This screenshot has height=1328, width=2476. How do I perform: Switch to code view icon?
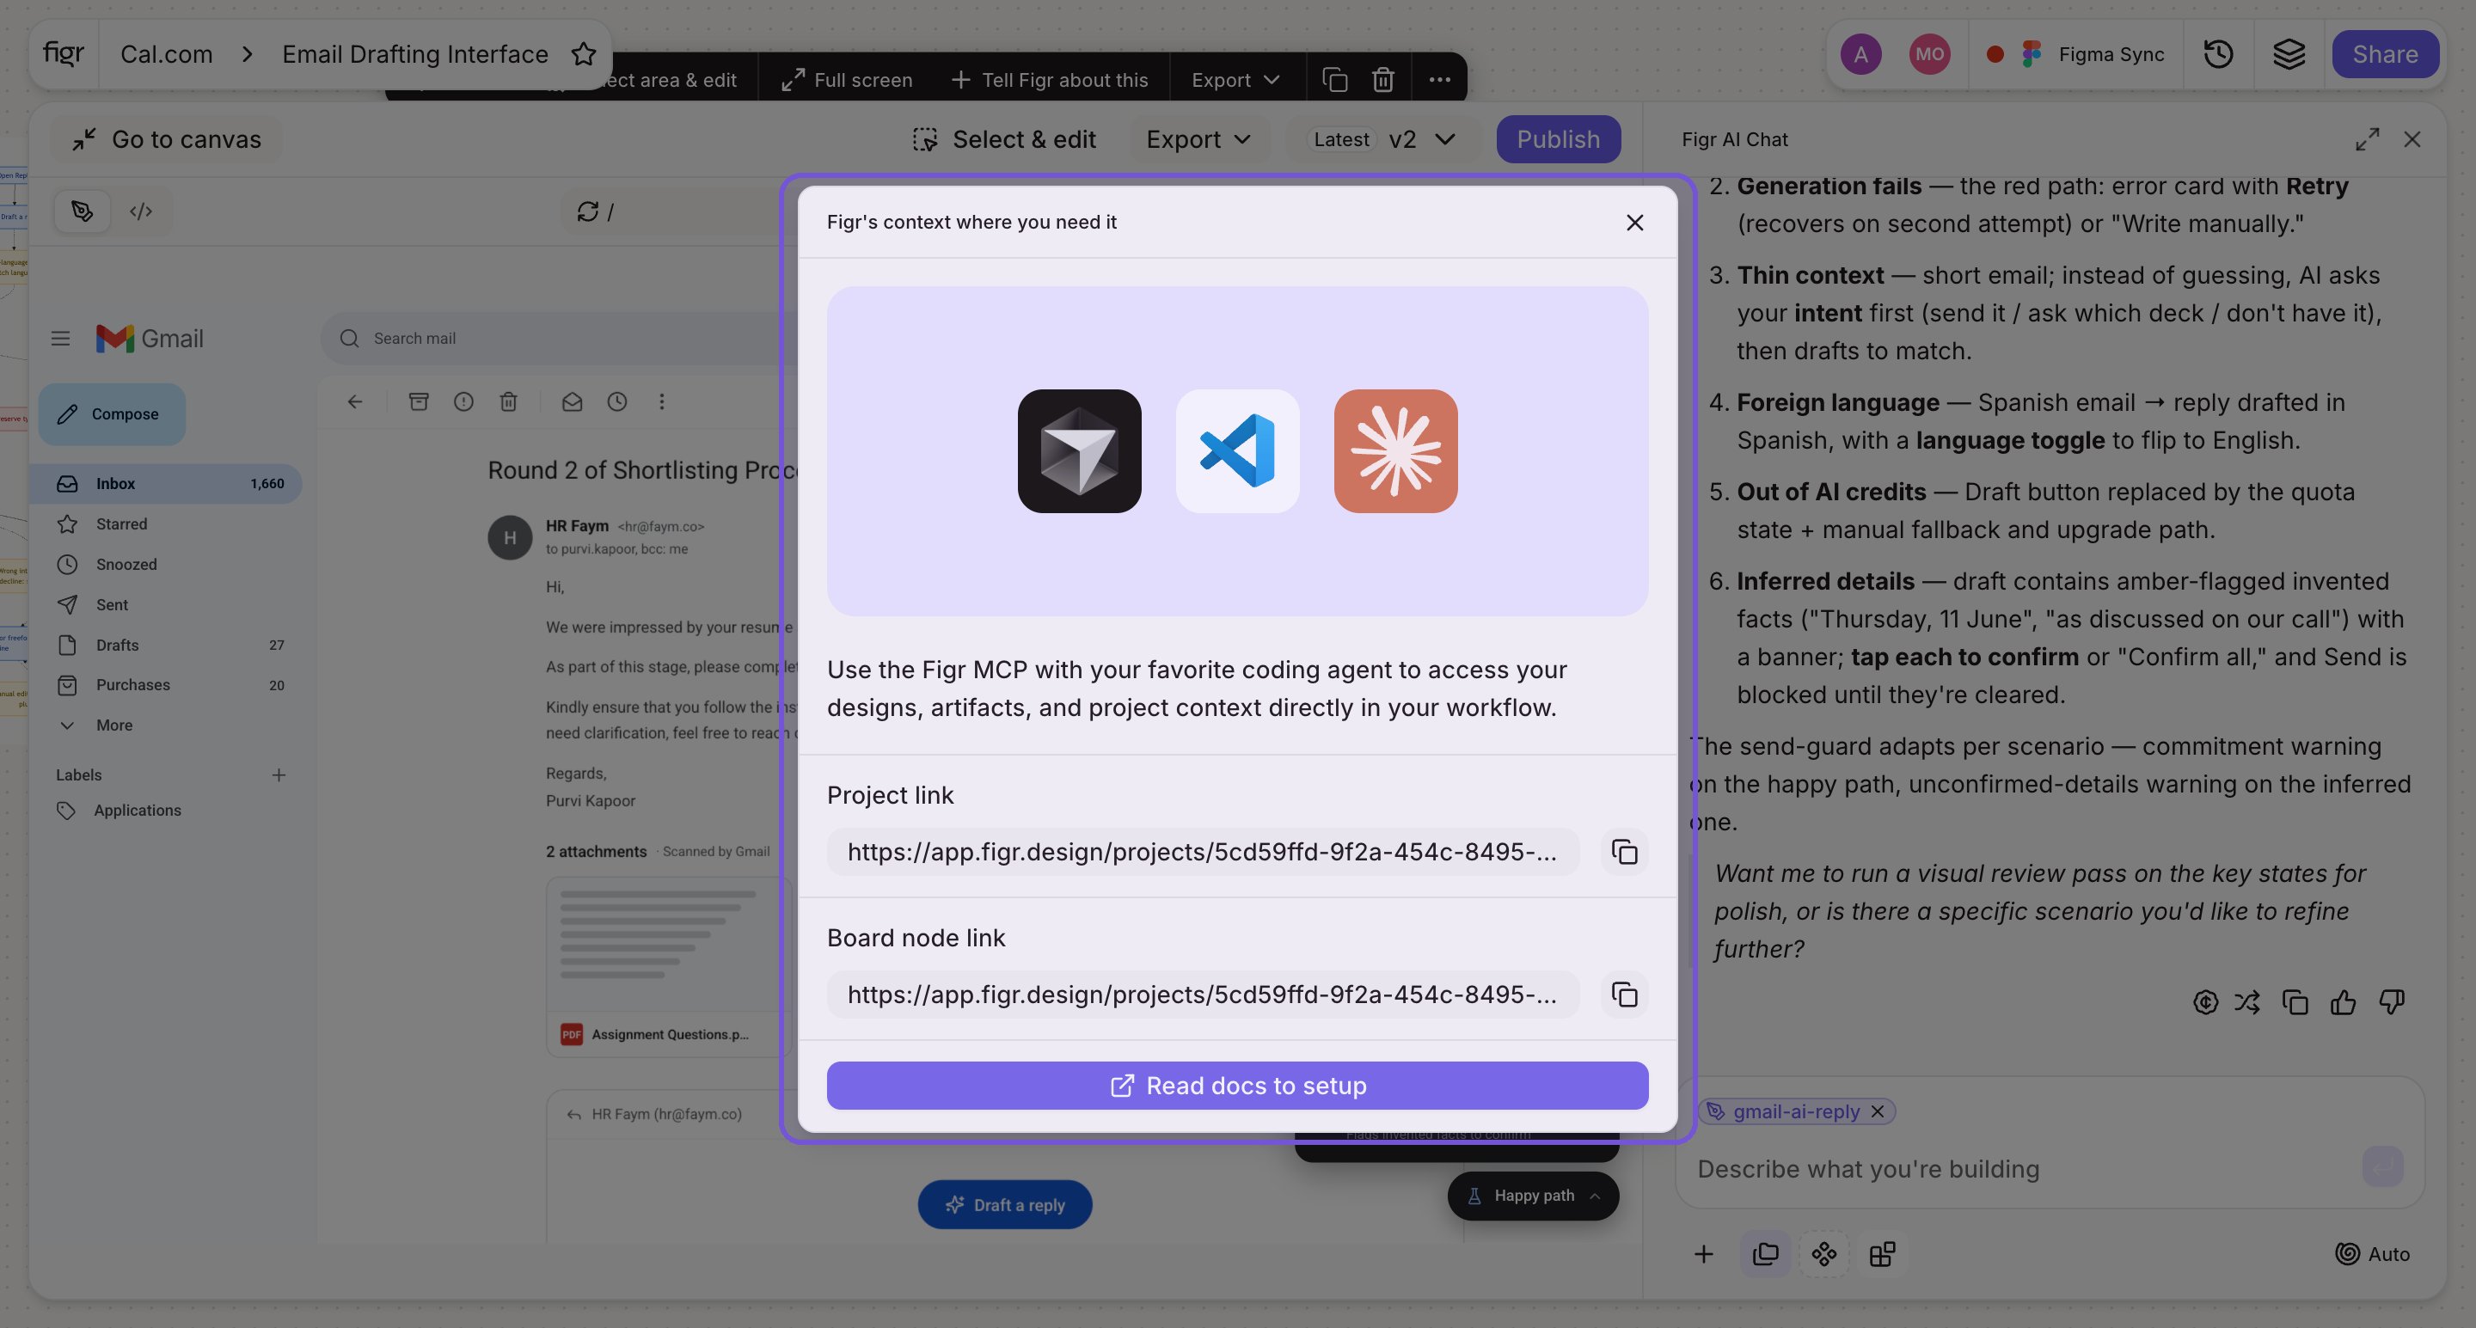[x=141, y=211]
